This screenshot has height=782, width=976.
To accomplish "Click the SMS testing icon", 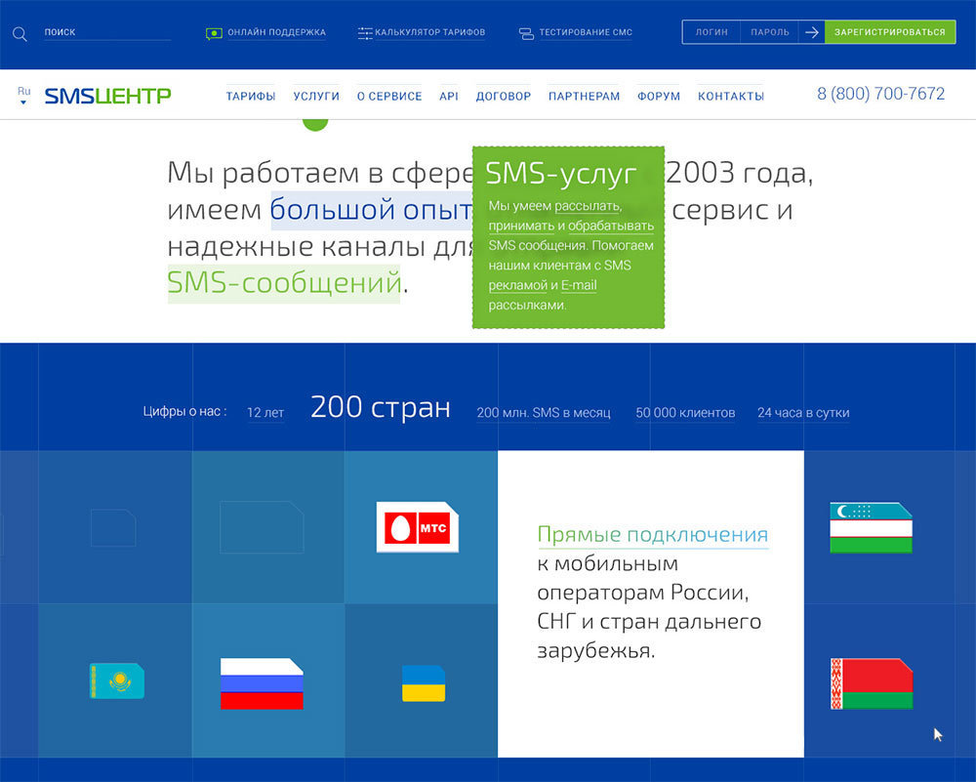I will coord(526,33).
